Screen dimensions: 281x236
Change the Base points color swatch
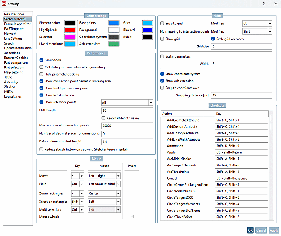pos(114,23)
